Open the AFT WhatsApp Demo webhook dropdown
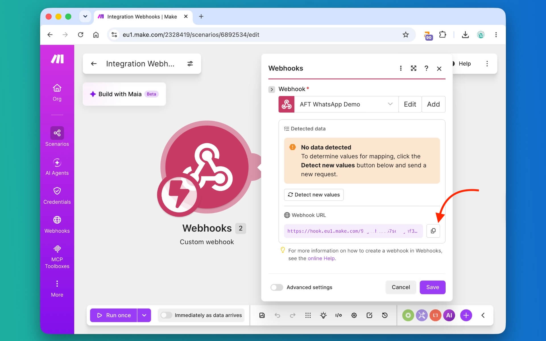Viewport: 546px width, 341px height. 346,104
